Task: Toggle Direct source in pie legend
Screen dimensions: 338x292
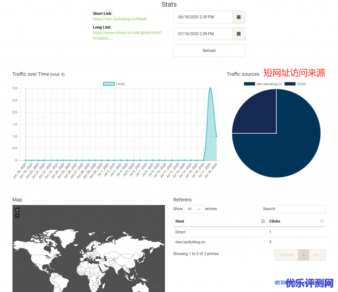Action: coord(295,84)
